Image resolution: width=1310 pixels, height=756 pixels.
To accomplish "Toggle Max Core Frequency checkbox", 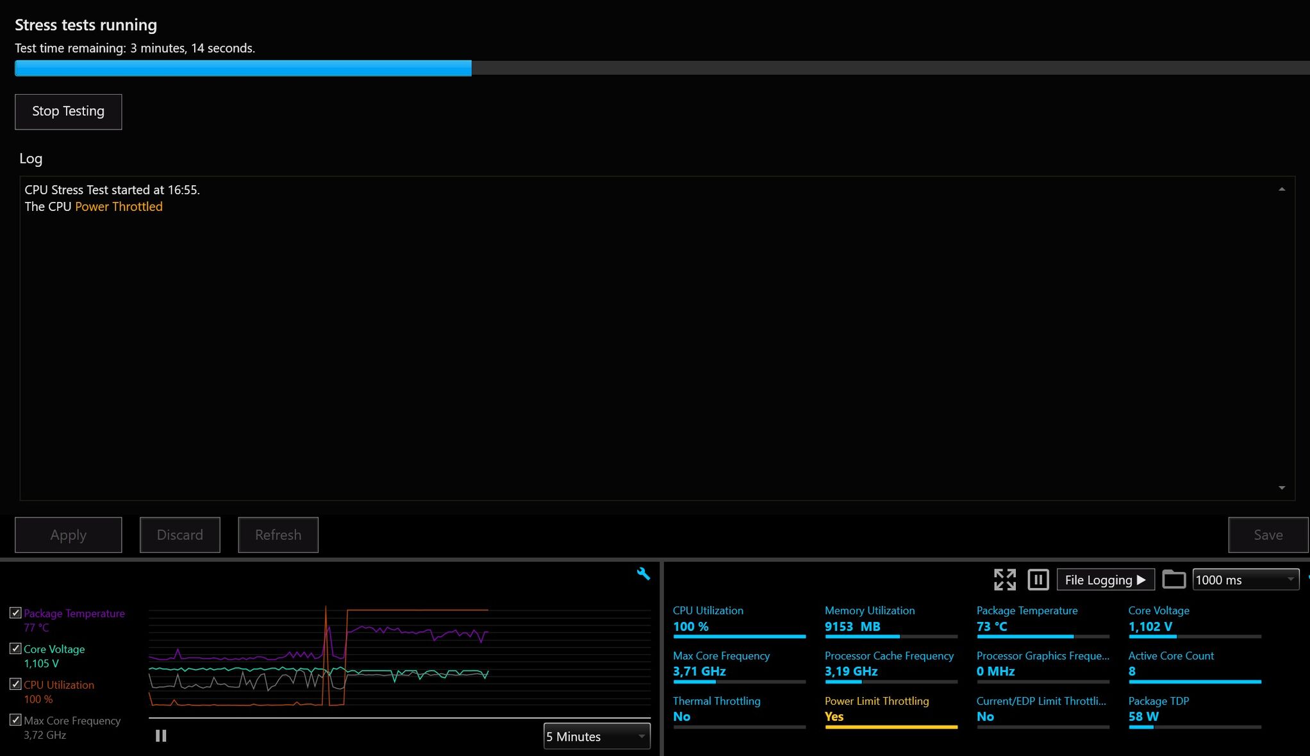I will click(15, 720).
